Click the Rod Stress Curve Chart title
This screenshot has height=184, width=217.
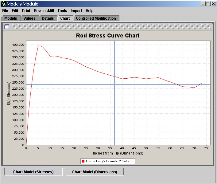(108, 36)
